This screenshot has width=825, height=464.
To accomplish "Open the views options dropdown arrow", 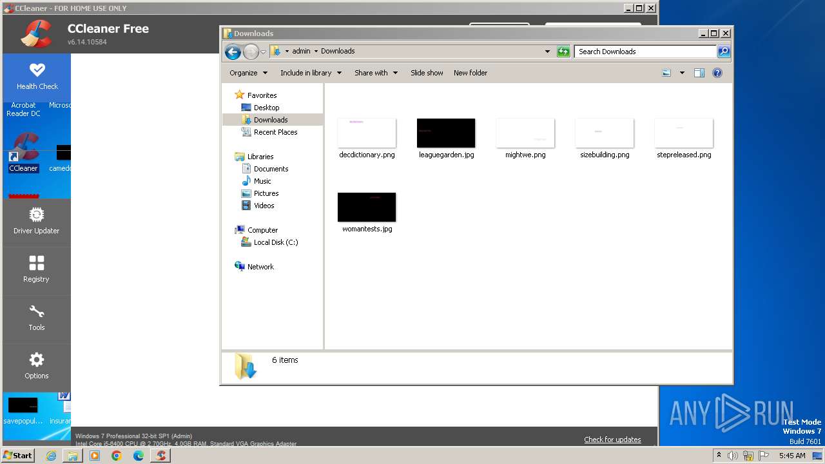I will pos(682,73).
